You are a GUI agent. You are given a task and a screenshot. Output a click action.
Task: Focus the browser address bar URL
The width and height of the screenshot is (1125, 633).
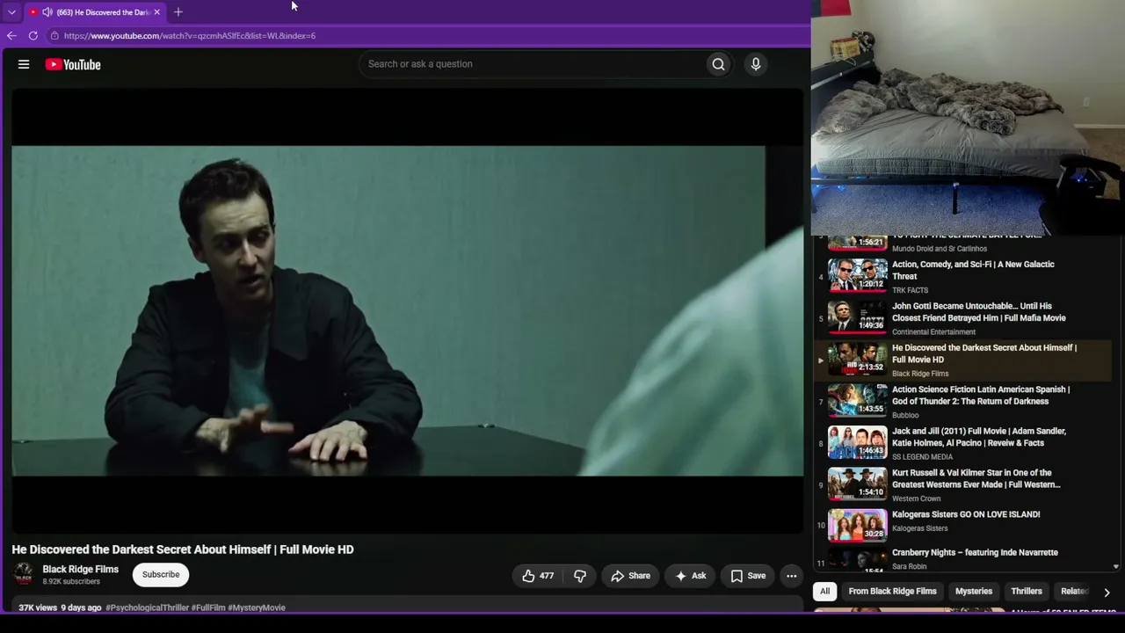[190, 36]
